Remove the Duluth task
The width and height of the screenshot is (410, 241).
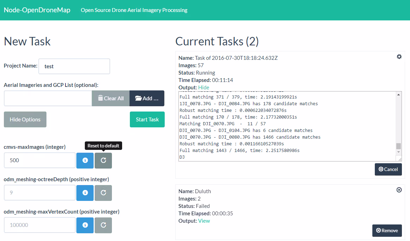(387, 230)
